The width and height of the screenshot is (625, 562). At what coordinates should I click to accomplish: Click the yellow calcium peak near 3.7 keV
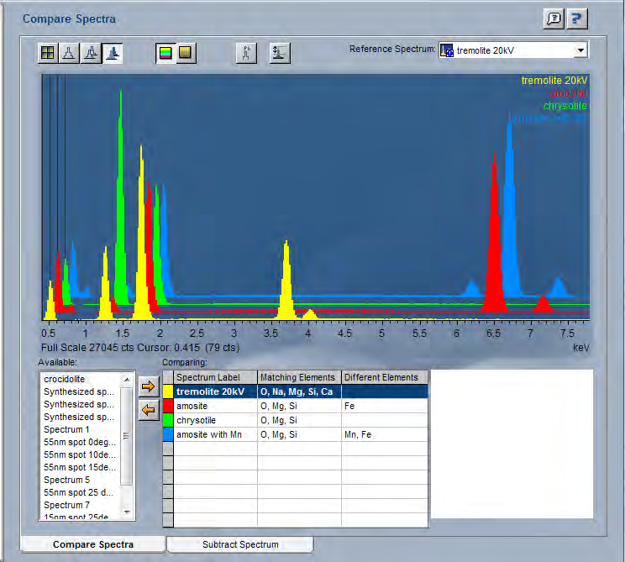coord(286,283)
